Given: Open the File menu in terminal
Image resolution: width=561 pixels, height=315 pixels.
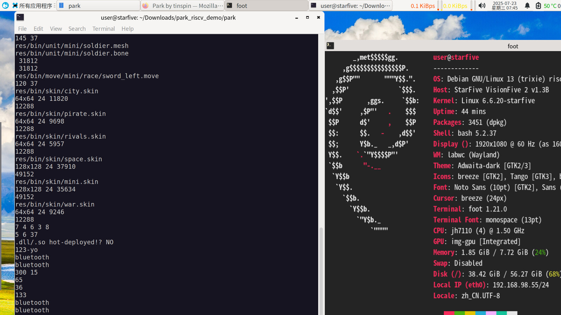Looking at the screenshot, I should click(22, 29).
